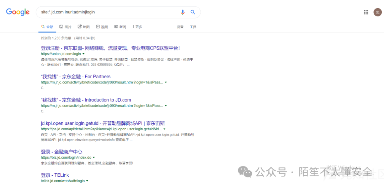Click the https://union.jd.com/login URL text
Image resolution: width=384 pixels, height=187 pixels.
61,53
